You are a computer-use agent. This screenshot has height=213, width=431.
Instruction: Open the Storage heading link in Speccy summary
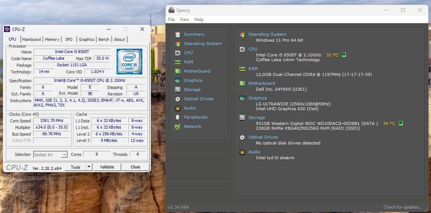click(x=257, y=117)
